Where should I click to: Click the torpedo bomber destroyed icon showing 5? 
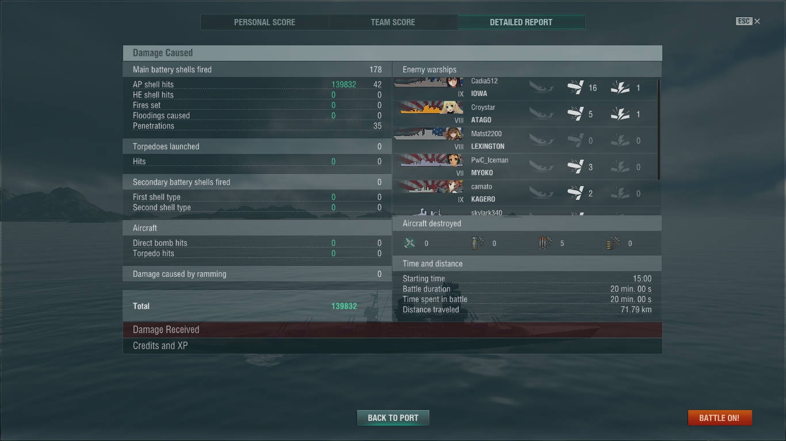tap(545, 243)
